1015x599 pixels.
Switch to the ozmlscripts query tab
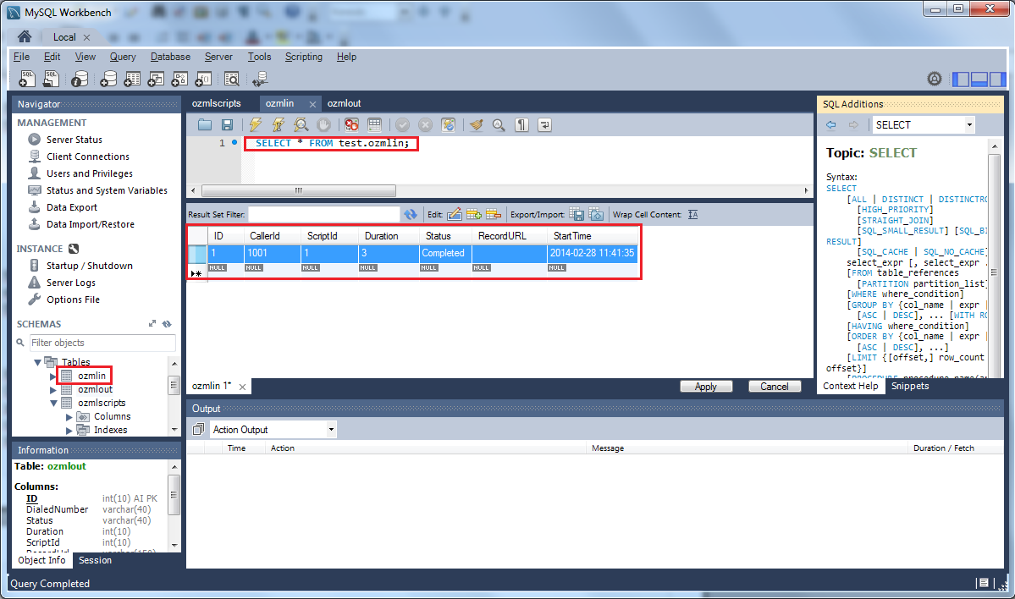[x=217, y=103]
